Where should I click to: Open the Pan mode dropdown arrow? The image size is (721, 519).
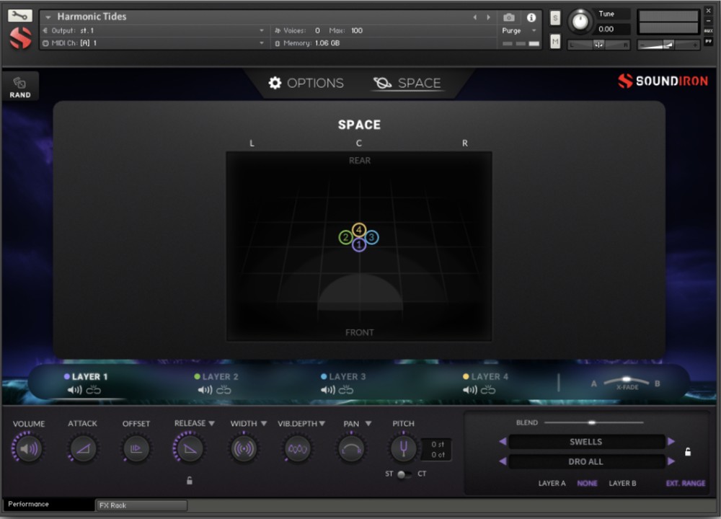pos(368,424)
